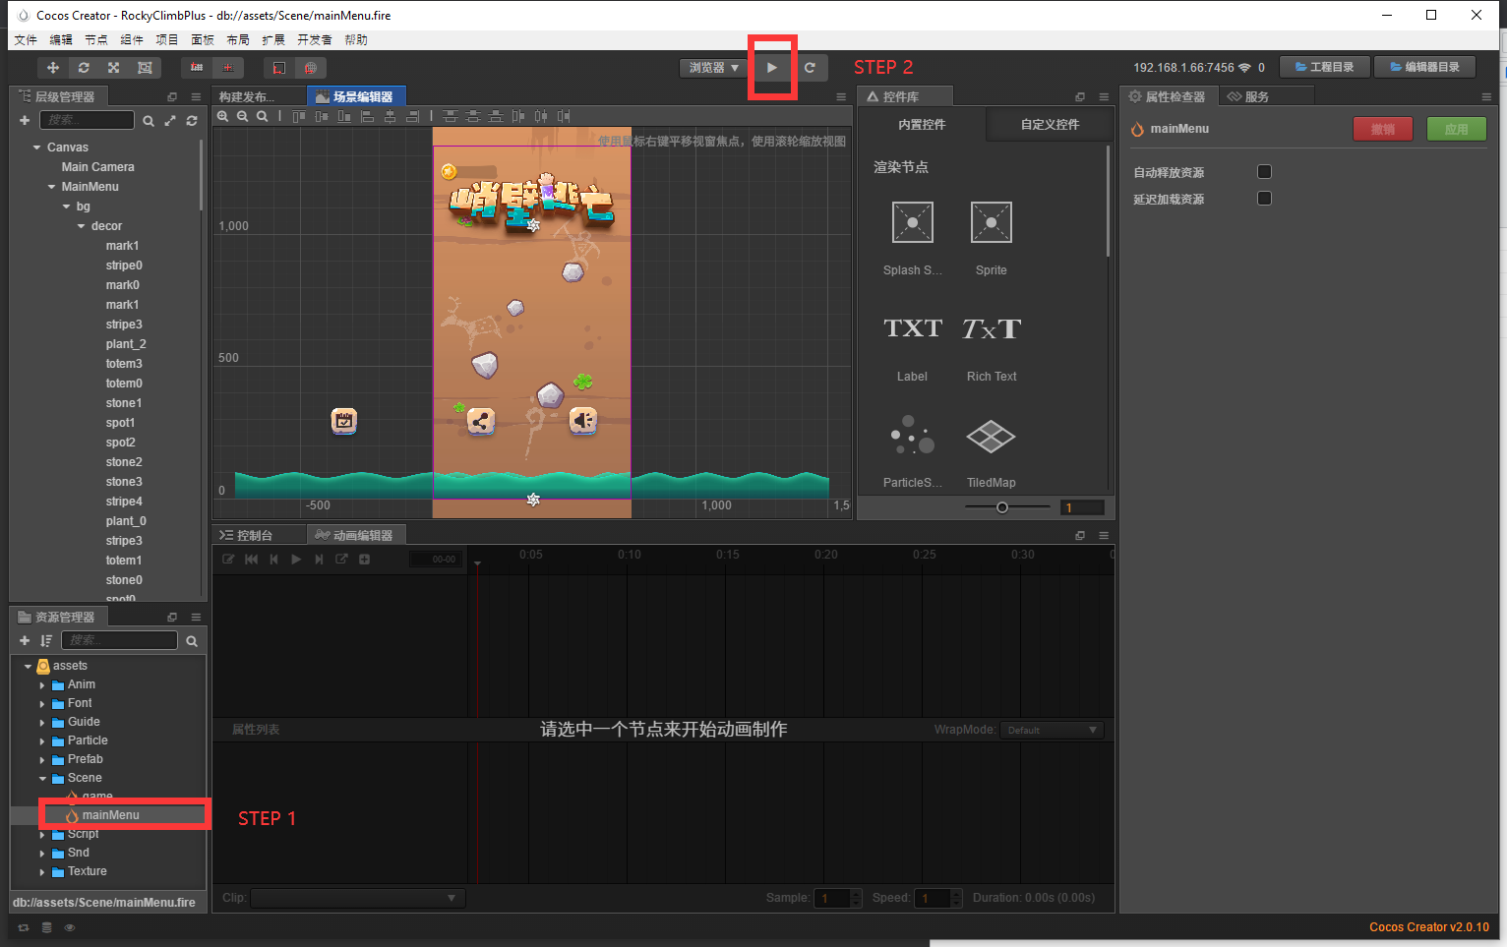This screenshot has width=1507, height=947.
Task: Collapse the MainMenu node
Action: (51, 187)
